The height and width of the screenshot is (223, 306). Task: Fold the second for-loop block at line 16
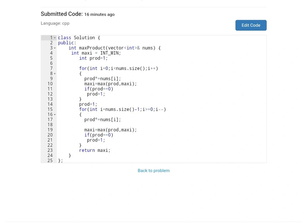click(x=55, y=115)
